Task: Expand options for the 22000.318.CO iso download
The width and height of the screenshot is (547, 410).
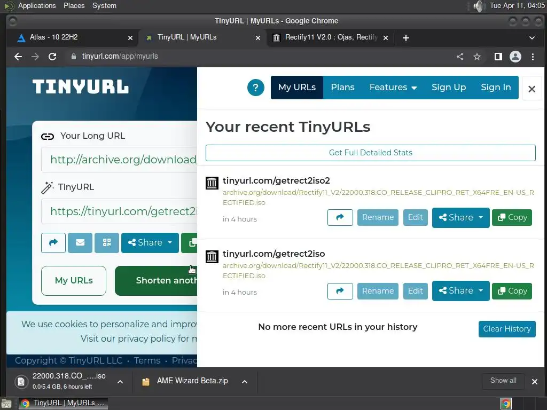Action: click(120, 382)
